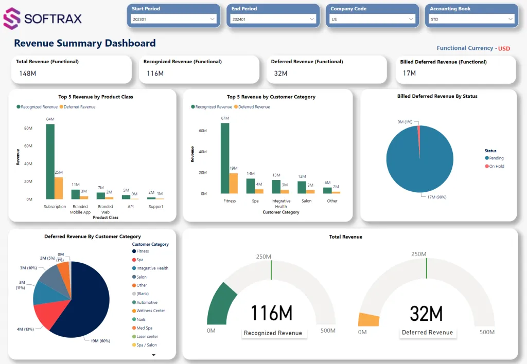Image resolution: width=527 pixels, height=364 pixels.
Task: Expand the End Period dropdown
Action: tap(273, 19)
